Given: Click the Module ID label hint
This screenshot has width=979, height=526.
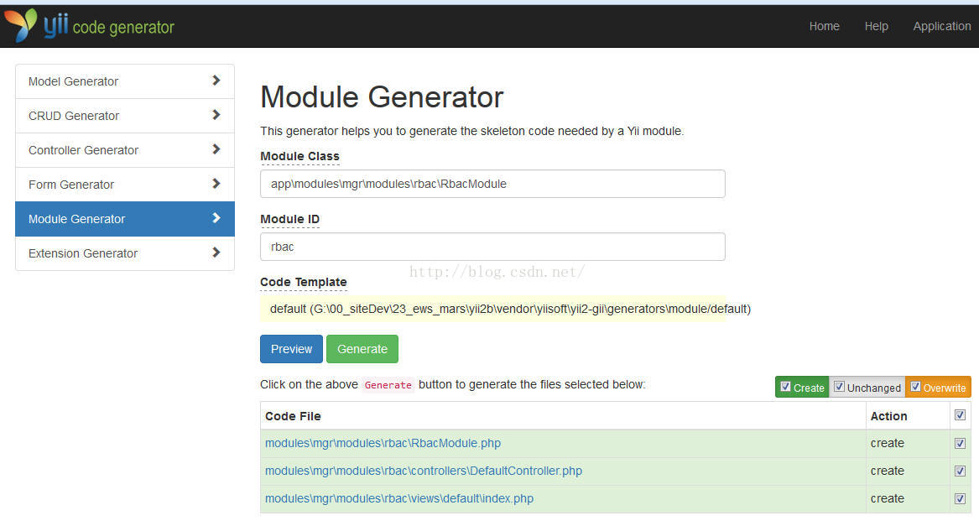Looking at the screenshot, I should click(x=289, y=219).
